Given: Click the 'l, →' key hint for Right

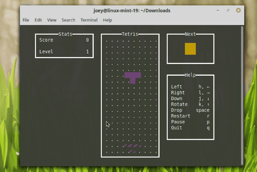Looking at the screenshot, I should (x=204, y=93).
